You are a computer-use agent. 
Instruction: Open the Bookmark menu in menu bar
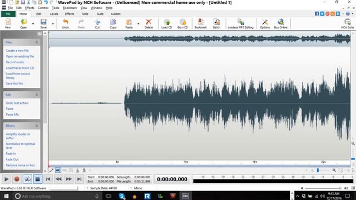pyautogui.click(x=70, y=8)
